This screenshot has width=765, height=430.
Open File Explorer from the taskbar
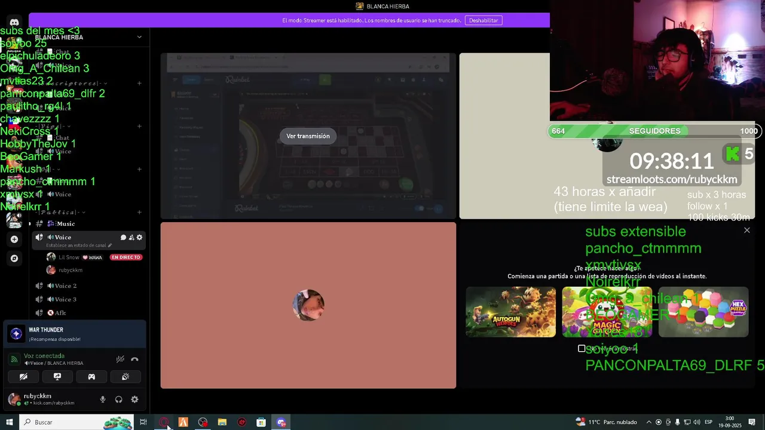tap(222, 422)
